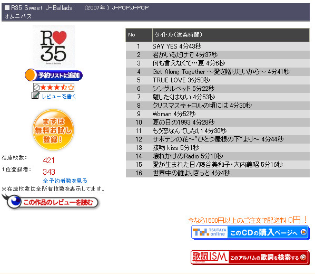Click the no-rating circle icon beside stars
Image resolution: width=315 pixels, height=274 pixels.
pyautogui.click(x=37, y=88)
